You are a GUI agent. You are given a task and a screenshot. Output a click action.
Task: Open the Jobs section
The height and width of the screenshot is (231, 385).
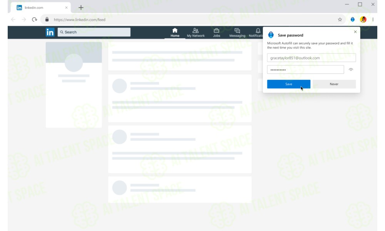(216, 32)
